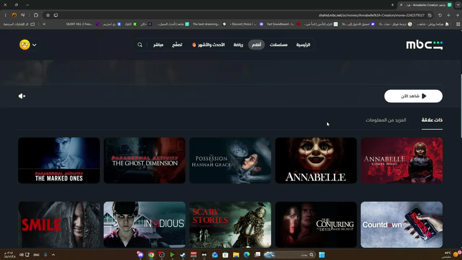Open the SILENT HILL 2 Free bookmark

(x=83, y=24)
